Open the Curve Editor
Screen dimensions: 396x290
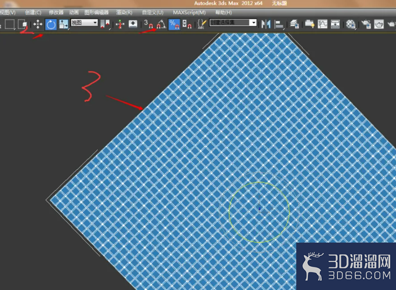pos(323,24)
